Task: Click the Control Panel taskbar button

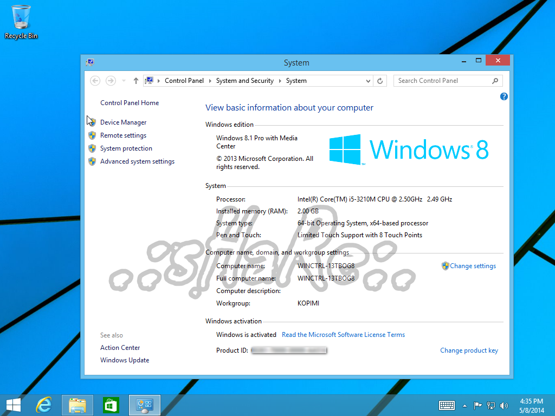Action: tap(145, 405)
